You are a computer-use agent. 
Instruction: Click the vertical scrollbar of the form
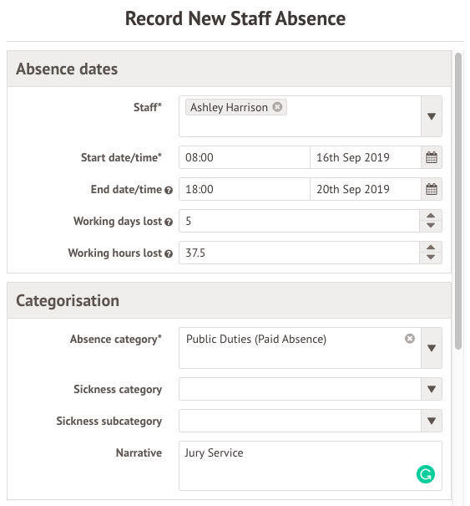458,201
